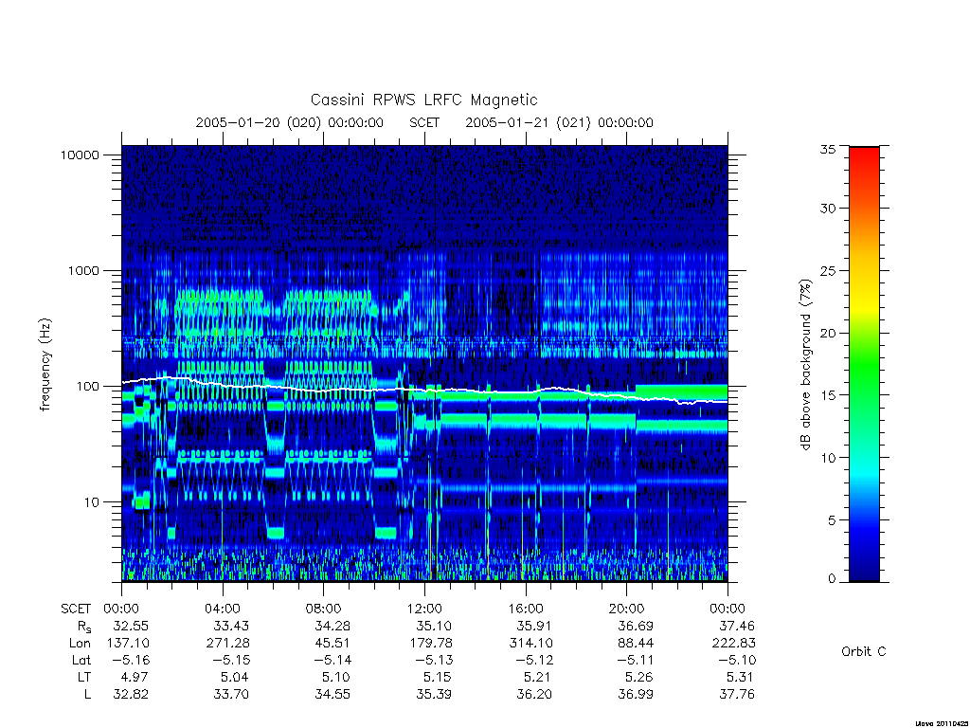The image size is (970, 728).
Task: Click the 30 value on the colorbar scale
Action: (x=827, y=208)
